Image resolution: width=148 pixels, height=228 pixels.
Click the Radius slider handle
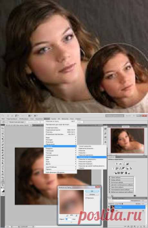pos(71,222)
